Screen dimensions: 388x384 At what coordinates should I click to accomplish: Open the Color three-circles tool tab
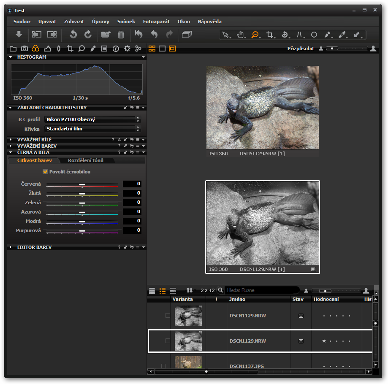35,49
